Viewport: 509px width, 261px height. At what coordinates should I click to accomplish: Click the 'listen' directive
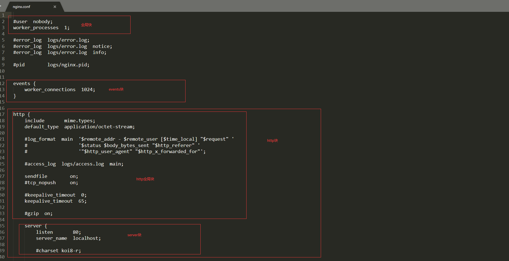tap(45, 232)
